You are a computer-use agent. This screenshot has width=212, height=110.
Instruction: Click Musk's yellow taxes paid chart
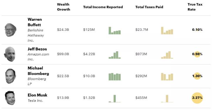pyautogui.click(x=167, y=99)
